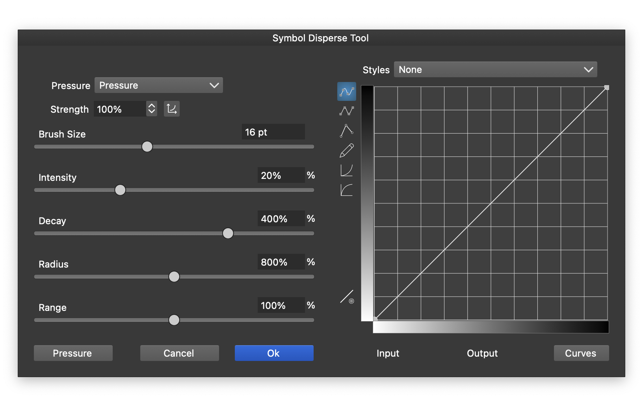Select the curve's top-right control point

tap(607, 87)
